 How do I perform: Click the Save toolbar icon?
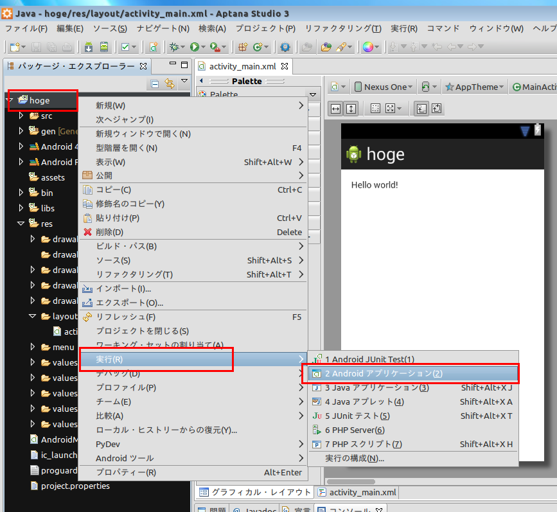click(x=36, y=47)
